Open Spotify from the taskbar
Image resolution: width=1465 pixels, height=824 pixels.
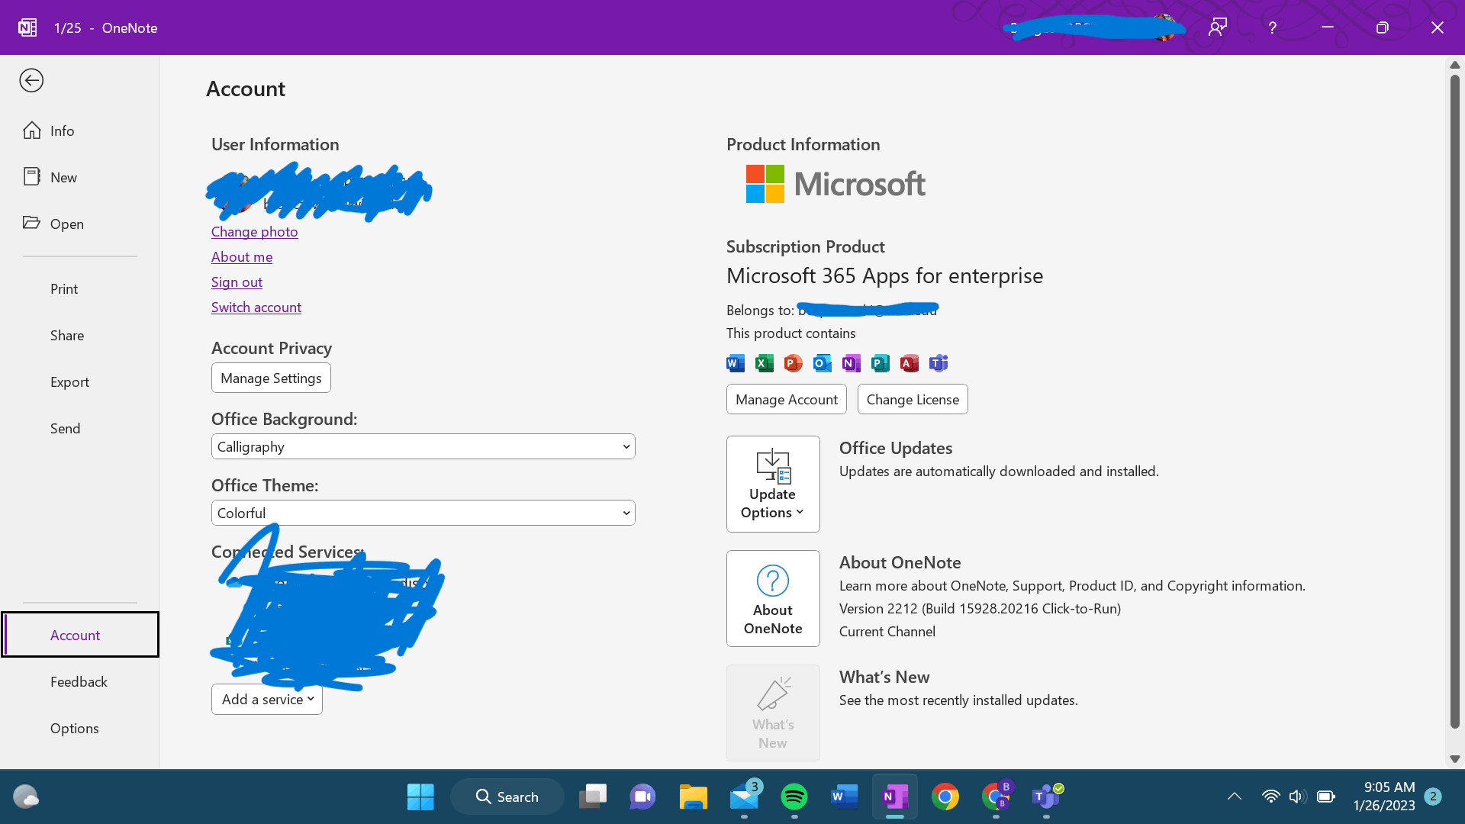tap(794, 797)
